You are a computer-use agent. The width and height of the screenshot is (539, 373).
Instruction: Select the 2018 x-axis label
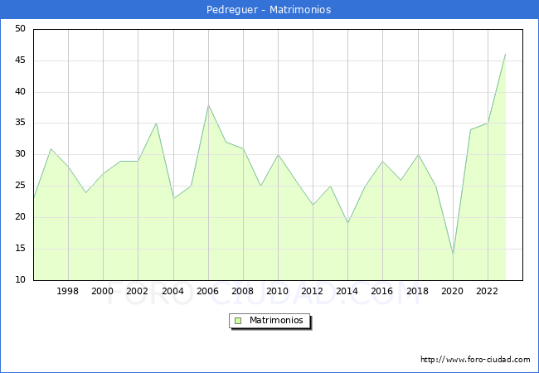418,291
